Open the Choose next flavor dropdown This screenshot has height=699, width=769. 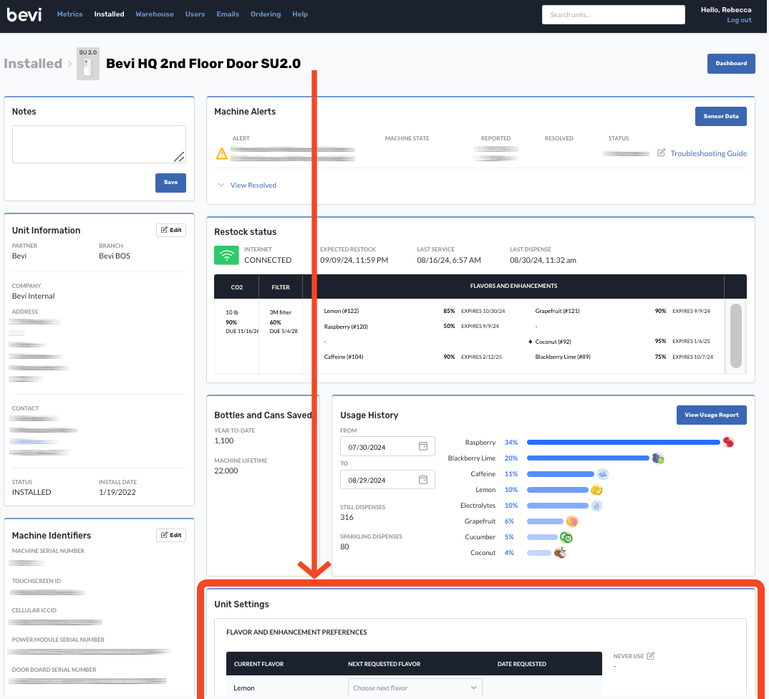tap(415, 688)
